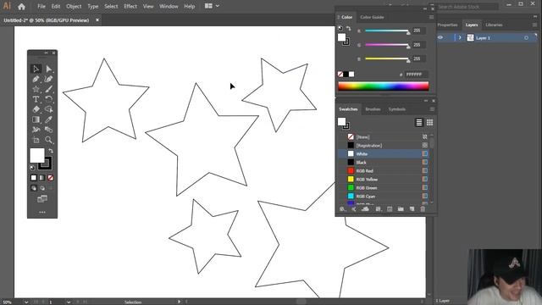Set toolbox paint mode to Color
The width and height of the screenshot is (542, 305).
(x=34, y=178)
